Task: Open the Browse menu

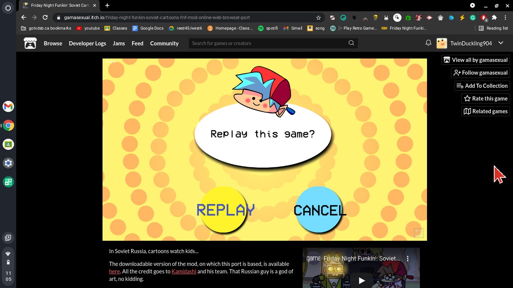Action: (x=53, y=43)
